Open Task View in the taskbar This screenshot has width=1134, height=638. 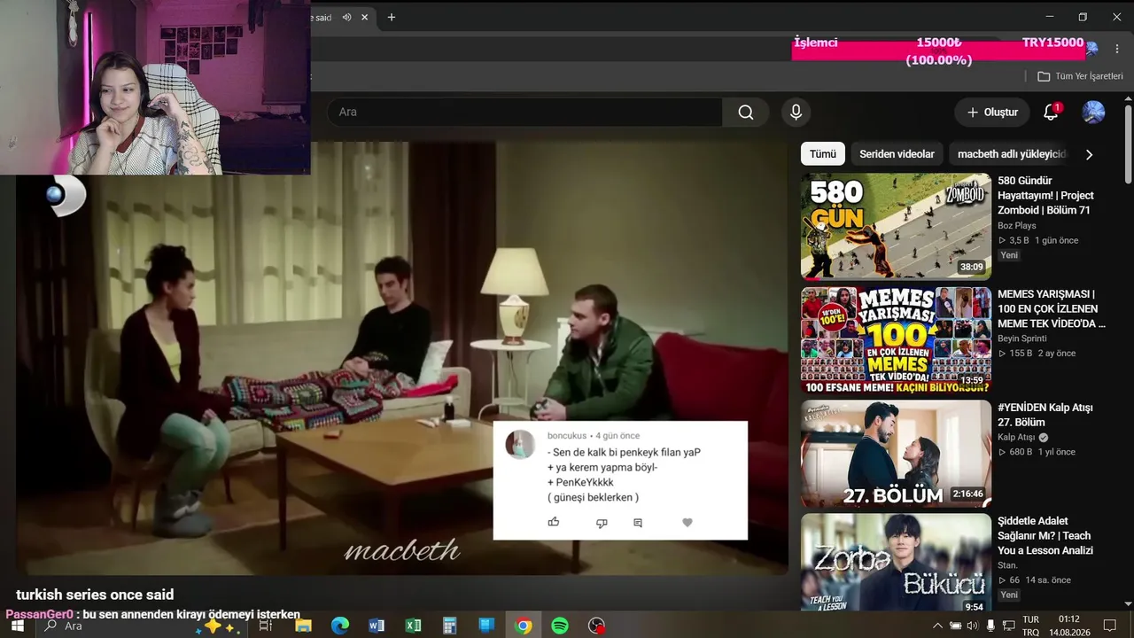(265, 626)
